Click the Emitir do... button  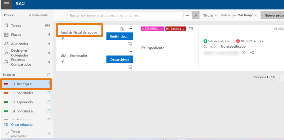point(119,36)
